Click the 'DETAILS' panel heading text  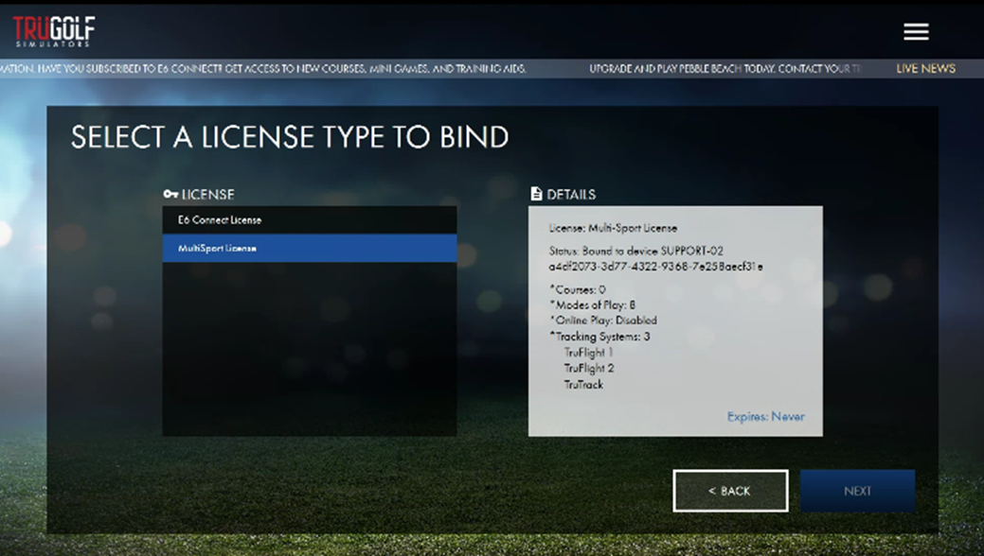571,195
